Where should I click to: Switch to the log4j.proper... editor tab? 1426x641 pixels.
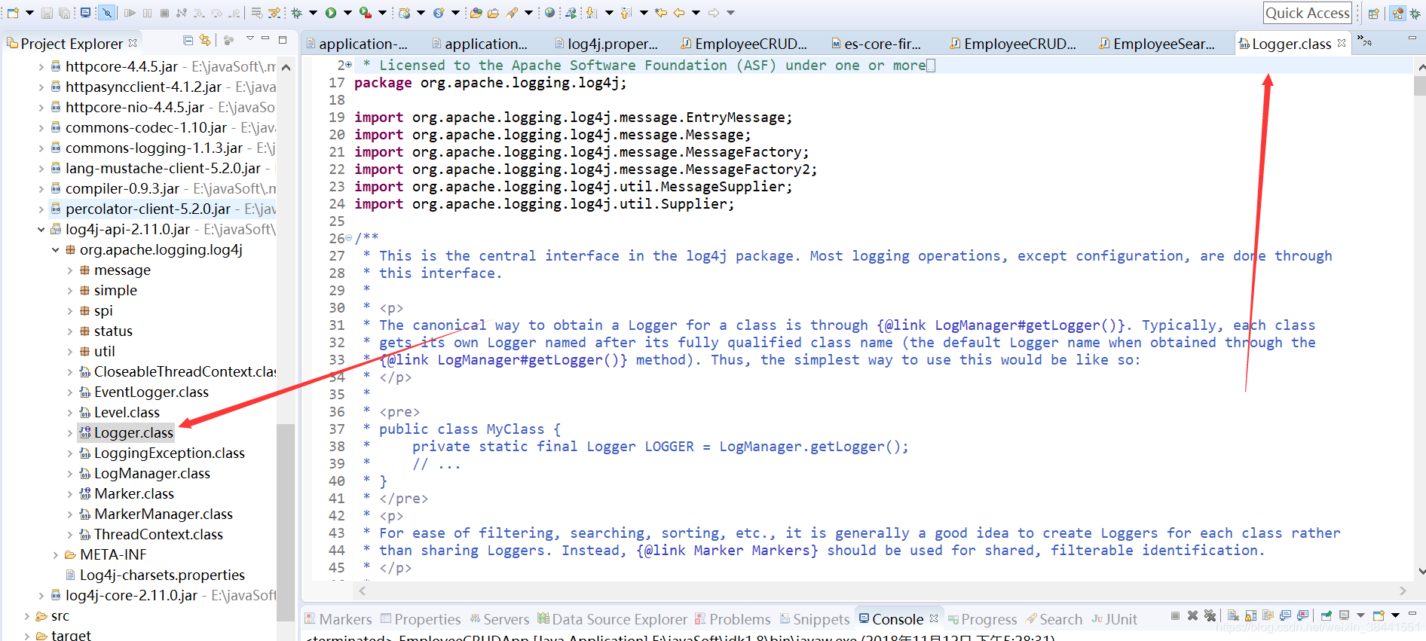[x=606, y=44]
